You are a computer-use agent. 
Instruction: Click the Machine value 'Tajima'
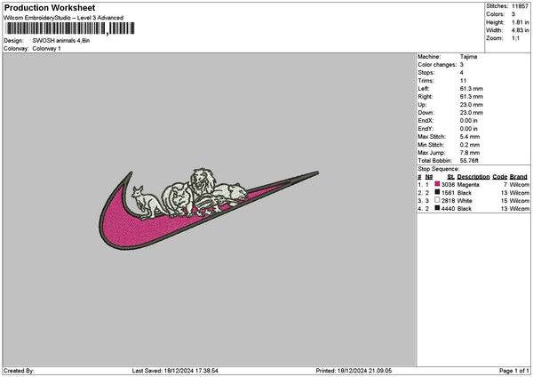tap(468, 57)
